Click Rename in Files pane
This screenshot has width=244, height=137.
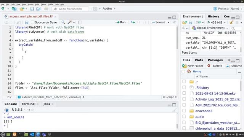tap(234, 66)
